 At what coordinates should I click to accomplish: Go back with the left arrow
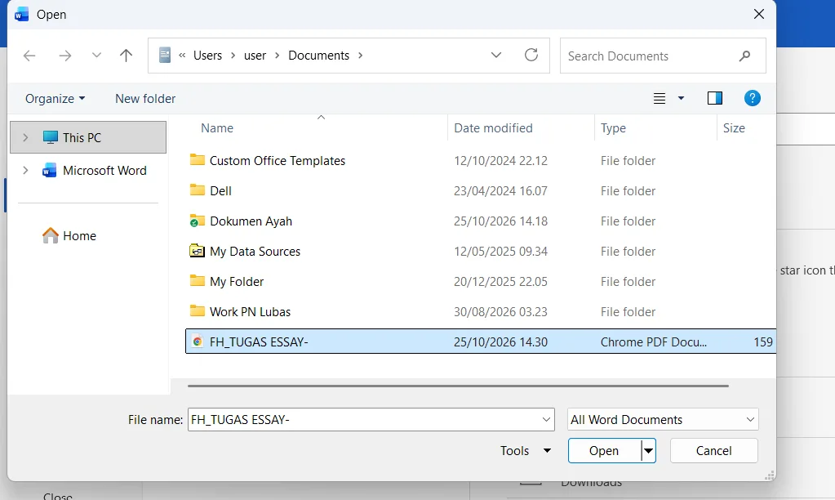pos(29,56)
